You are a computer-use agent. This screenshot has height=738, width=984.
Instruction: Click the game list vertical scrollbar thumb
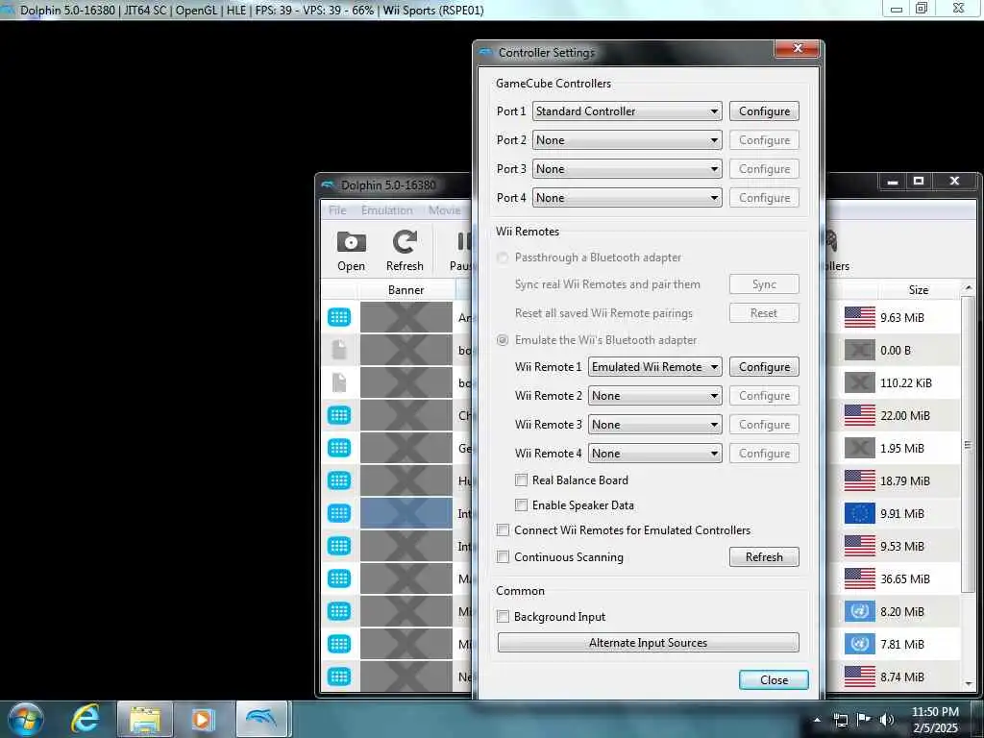click(x=967, y=446)
